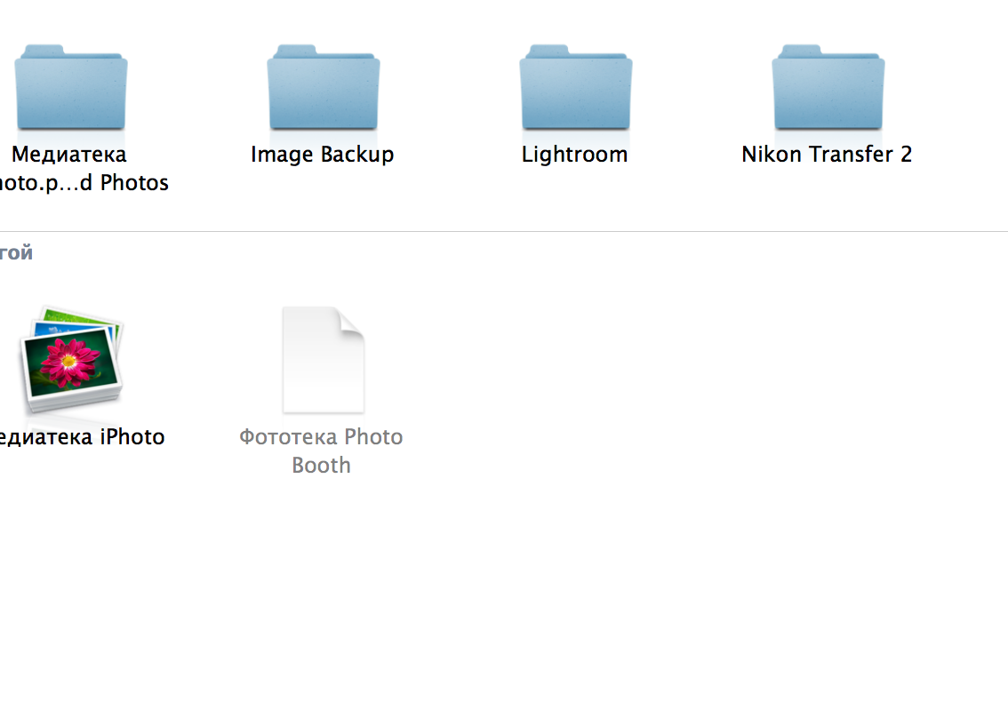1008x718 pixels.
Task: Open the Медиатека iPhoto library icon
Action: (71, 359)
